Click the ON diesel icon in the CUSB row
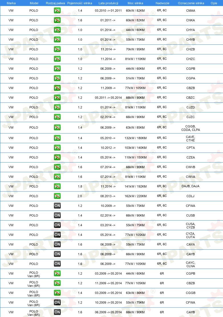The image size is (223, 317). tap(57, 215)
